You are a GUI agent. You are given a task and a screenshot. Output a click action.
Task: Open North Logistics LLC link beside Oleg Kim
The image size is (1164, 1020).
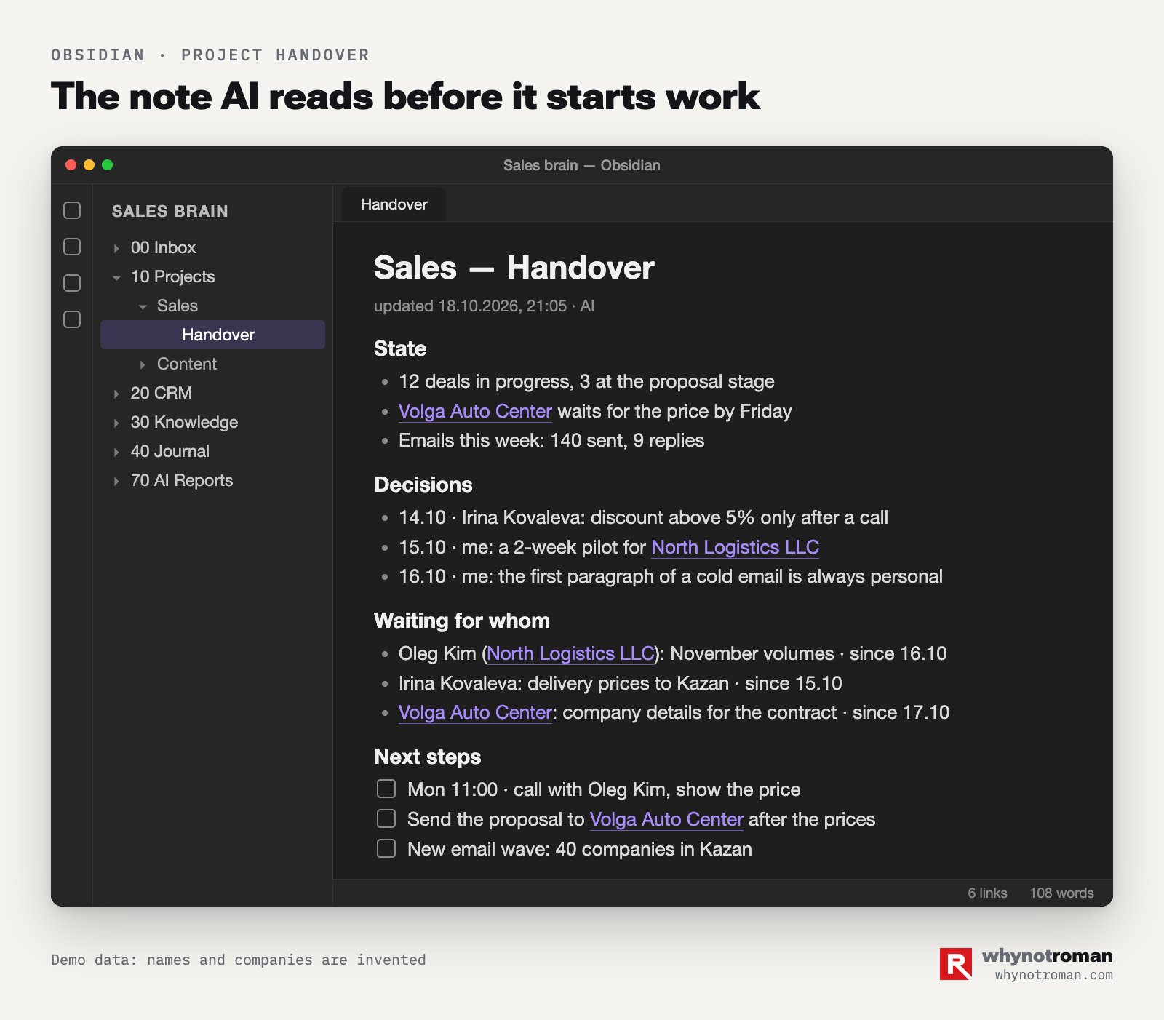coord(570,653)
